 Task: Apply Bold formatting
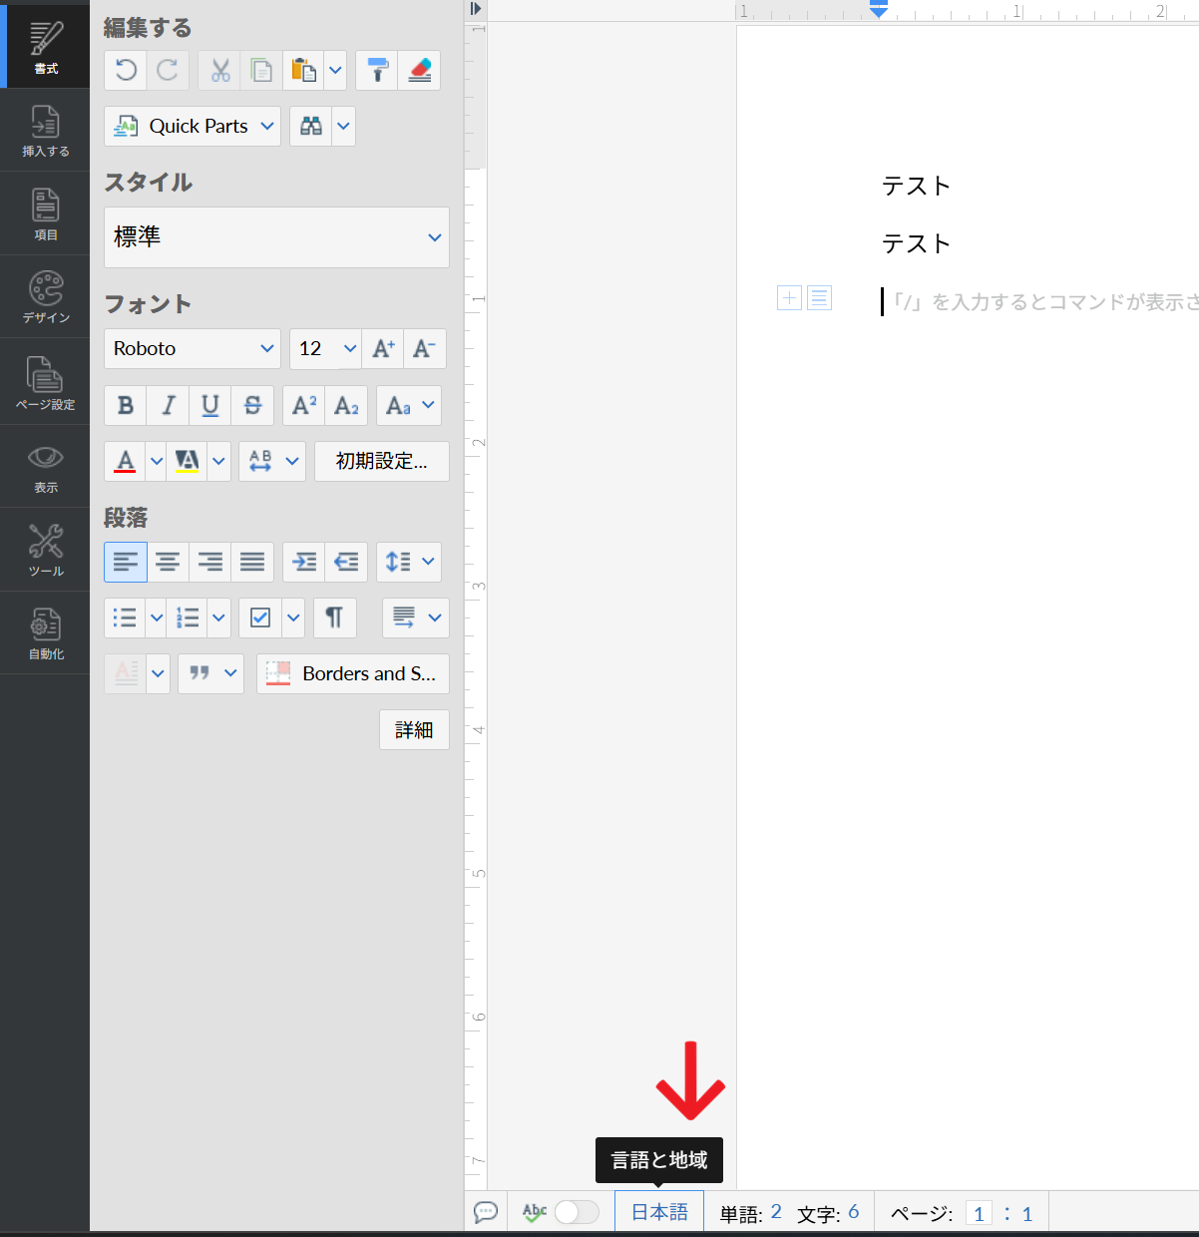126,405
